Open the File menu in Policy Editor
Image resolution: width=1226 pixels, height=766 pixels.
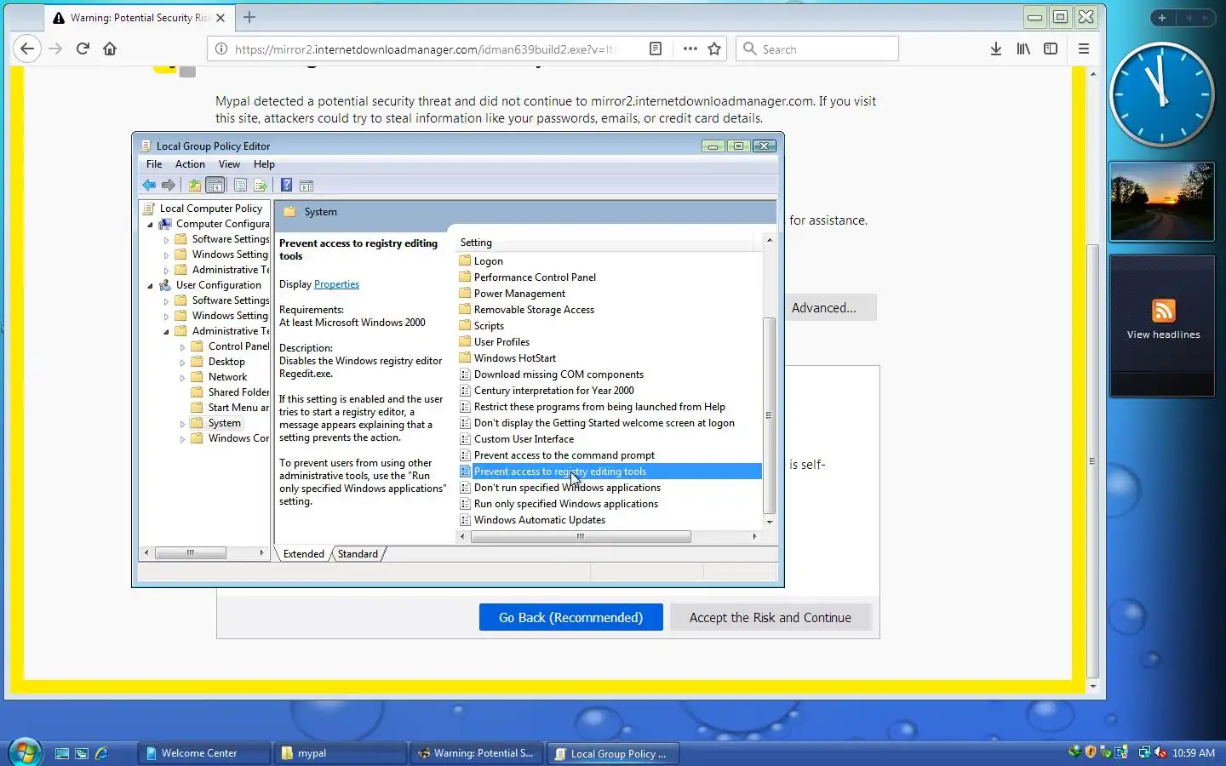[154, 164]
